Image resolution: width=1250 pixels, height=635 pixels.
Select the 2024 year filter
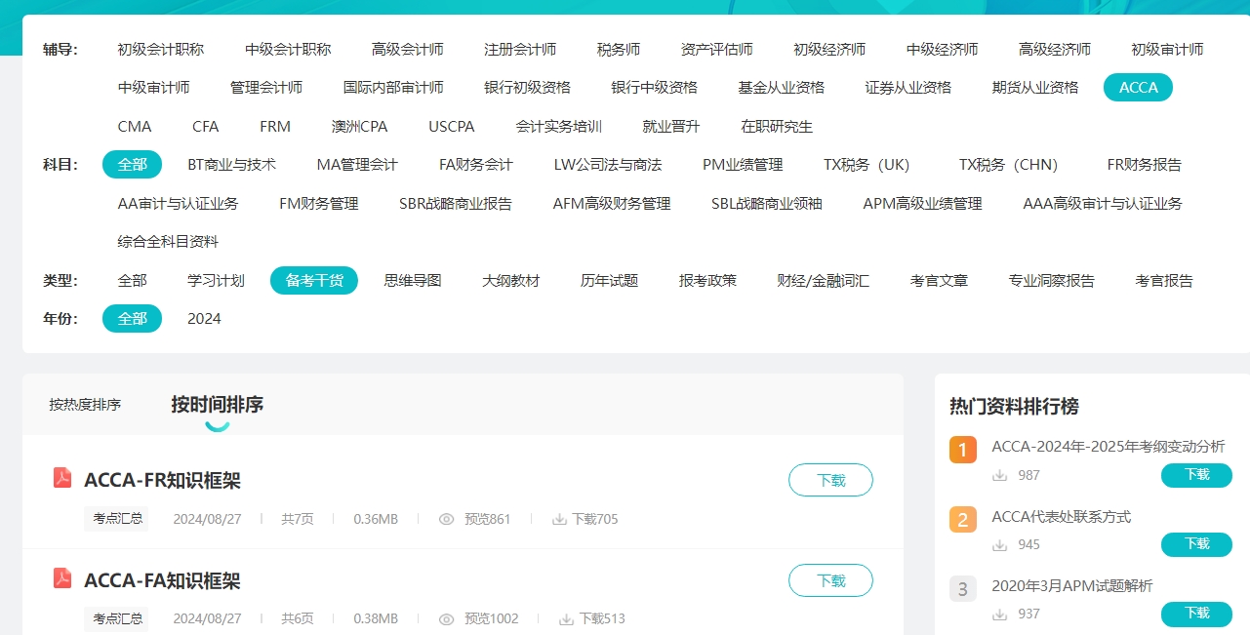pyautogui.click(x=204, y=319)
